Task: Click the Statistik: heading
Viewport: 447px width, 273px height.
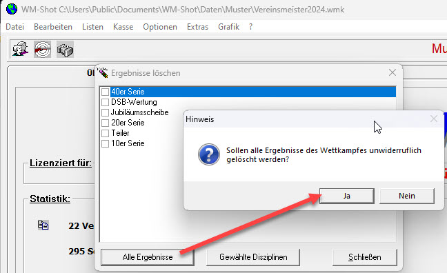Action: [50, 199]
